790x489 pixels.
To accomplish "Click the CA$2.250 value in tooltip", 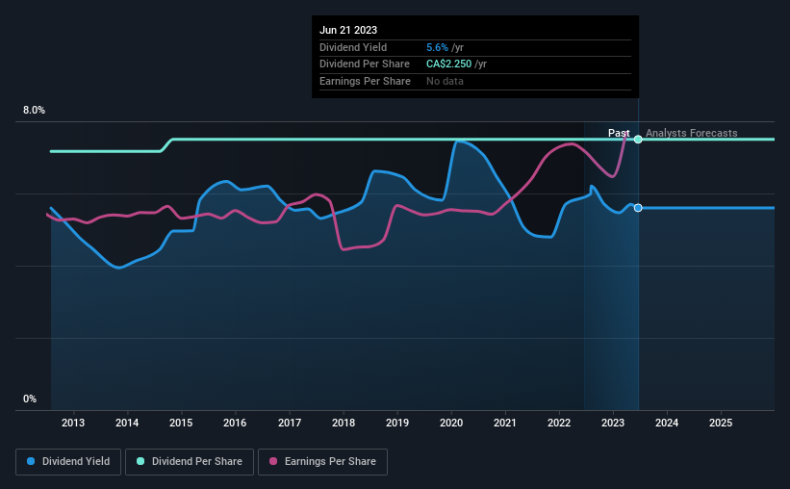I will pos(449,64).
